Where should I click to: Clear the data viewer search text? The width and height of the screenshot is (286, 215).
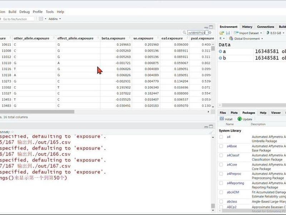click(210, 33)
